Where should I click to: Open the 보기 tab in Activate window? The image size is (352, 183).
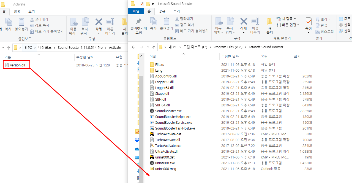[x=32, y=12]
